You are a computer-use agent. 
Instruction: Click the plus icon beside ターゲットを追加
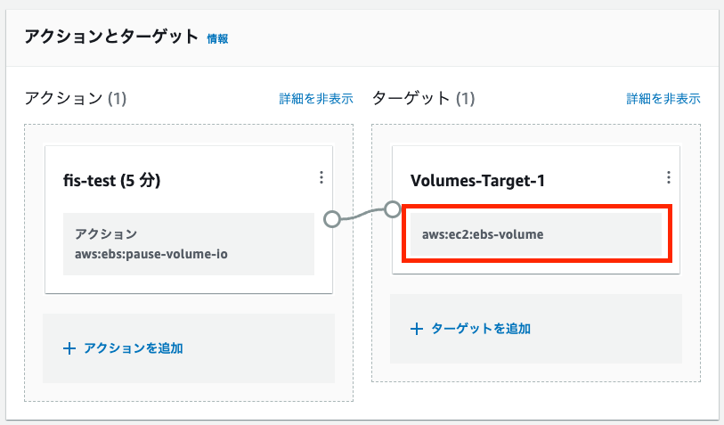[417, 329]
